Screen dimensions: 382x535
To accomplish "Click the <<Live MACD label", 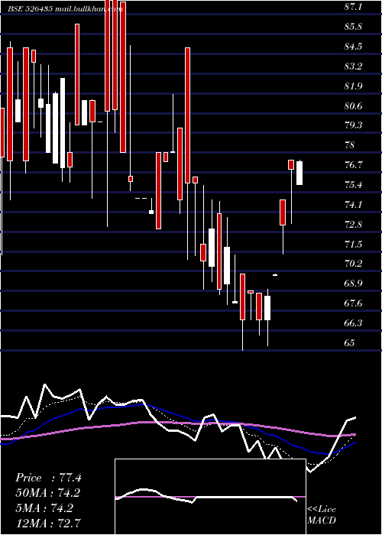I will point(322,515).
